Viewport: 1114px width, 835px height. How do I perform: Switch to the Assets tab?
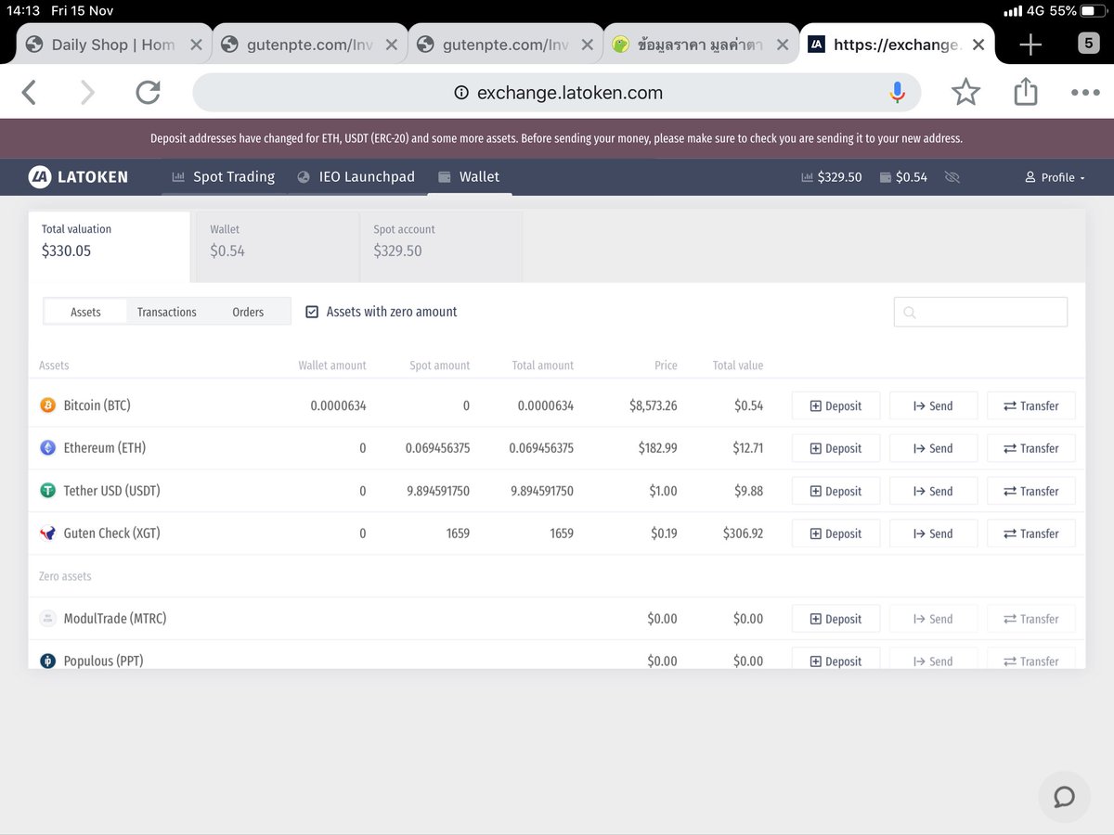tap(85, 312)
